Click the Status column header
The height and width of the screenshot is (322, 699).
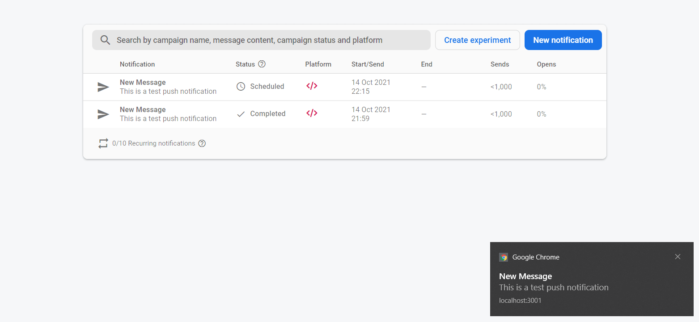(245, 64)
